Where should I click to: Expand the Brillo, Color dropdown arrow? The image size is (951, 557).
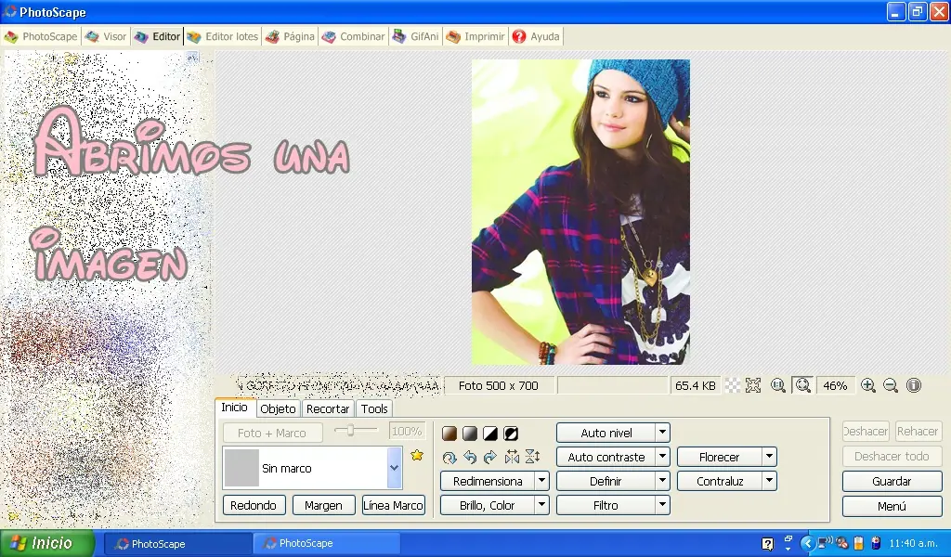541,505
